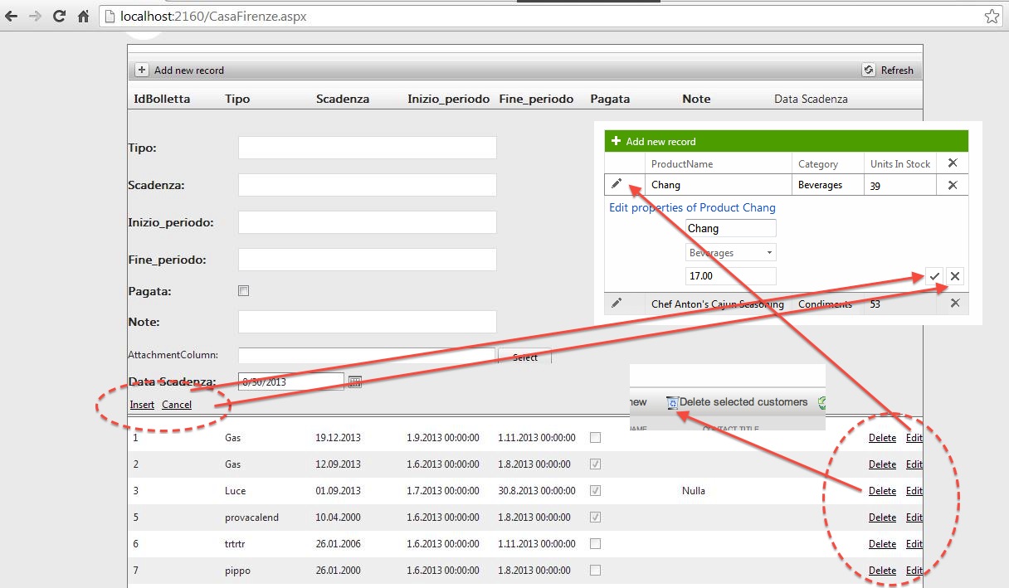Viewport: 1009px width, 588px height.
Task: Select the 'provacalend' cell
Action: (252, 518)
